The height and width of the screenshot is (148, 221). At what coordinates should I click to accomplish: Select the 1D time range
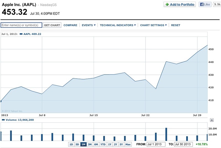click(71, 144)
